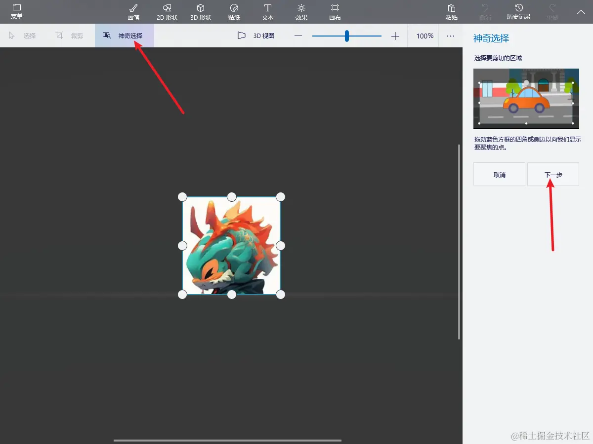Click the 撤消 undo button
The height and width of the screenshot is (444, 593).
pos(485,12)
